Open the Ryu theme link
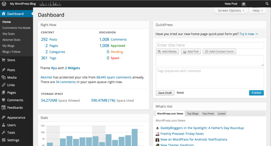This screenshot has width=271, height=146. (x=54, y=68)
